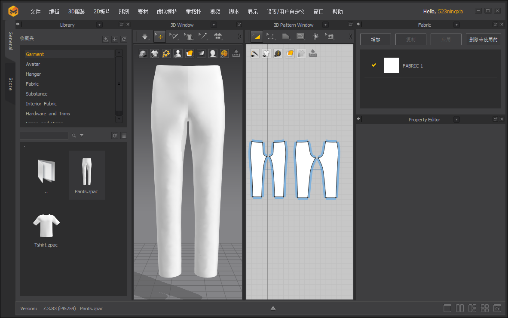Click the 删除未使用的 button
The height and width of the screenshot is (318, 508).
click(483, 40)
